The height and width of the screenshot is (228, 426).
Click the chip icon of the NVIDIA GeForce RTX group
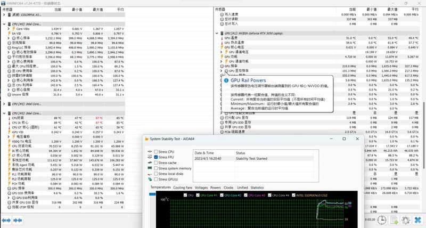click(x=222, y=33)
